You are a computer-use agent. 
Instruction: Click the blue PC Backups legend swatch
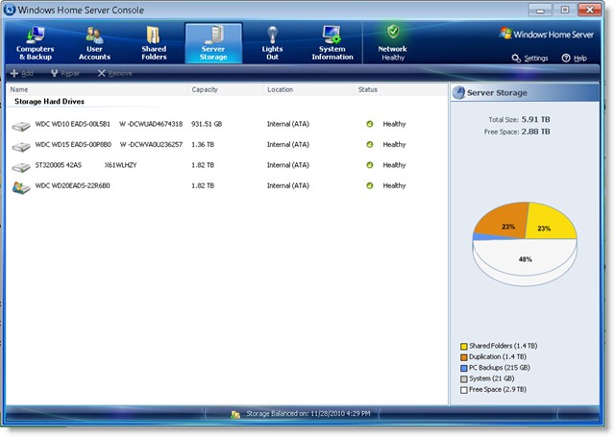[463, 368]
